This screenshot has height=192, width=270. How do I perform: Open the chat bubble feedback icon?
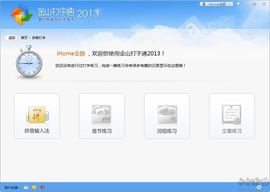tap(34, 188)
